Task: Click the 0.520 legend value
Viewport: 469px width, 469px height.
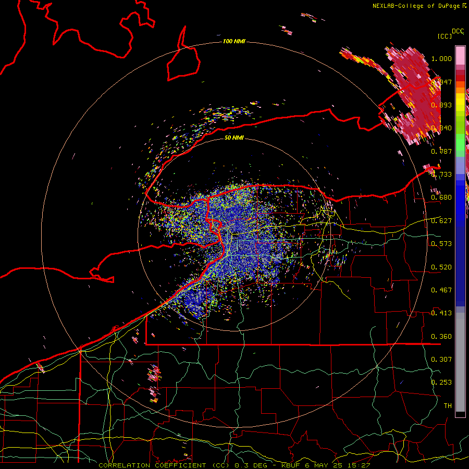Action: (441, 267)
